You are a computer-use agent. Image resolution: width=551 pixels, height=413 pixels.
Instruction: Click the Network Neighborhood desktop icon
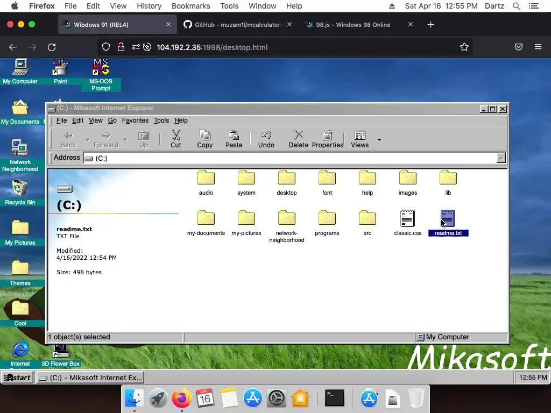tap(20, 155)
